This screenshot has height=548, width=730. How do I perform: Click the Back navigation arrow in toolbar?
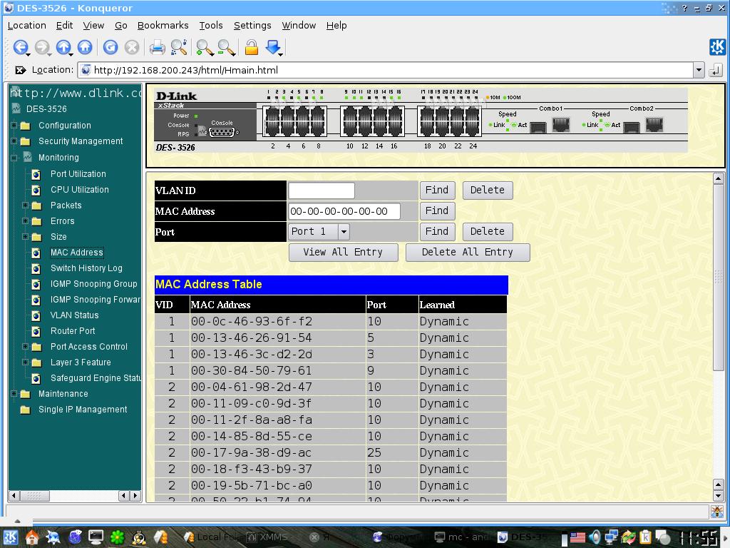[20, 48]
